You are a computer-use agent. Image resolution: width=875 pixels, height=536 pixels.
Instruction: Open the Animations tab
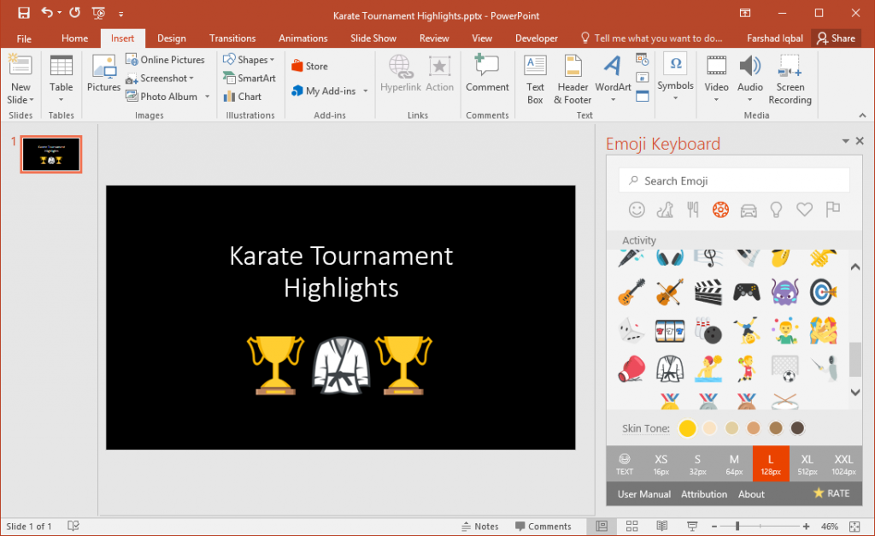coord(302,38)
